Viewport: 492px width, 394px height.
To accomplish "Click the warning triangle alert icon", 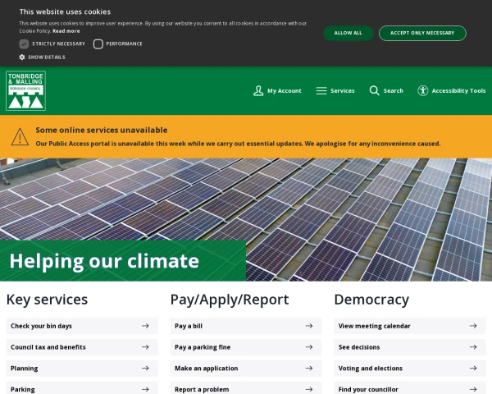I will coord(20,136).
